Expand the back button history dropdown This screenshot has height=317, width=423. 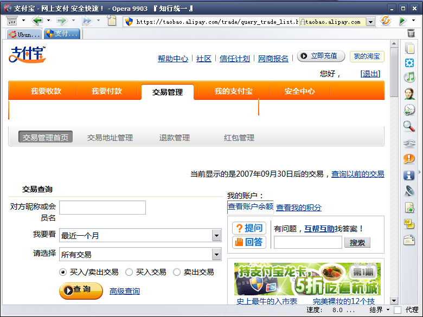pos(49,21)
